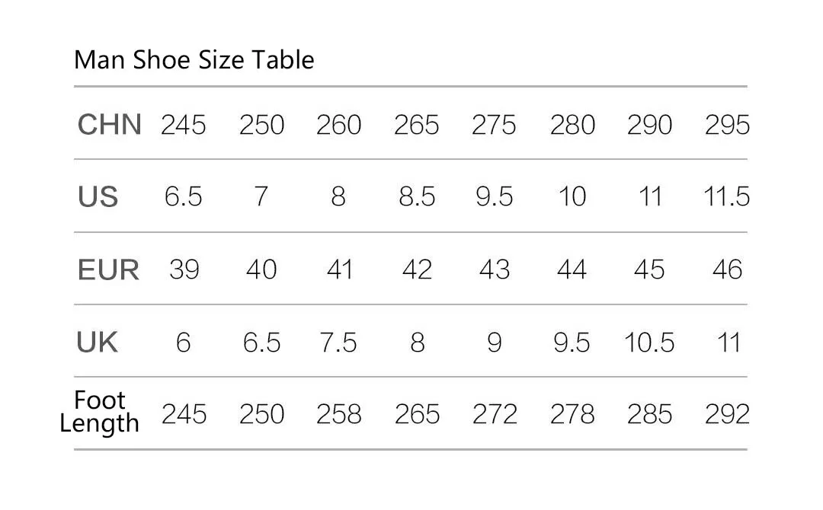Select the Foot Length row label
823x510 pixels.
[99, 412]
